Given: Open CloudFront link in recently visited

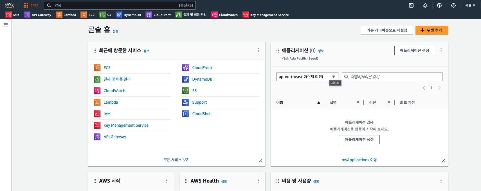Looking at the screenshot, I should pos(202,68).
